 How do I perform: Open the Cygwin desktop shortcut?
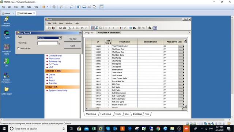point(7,34)
